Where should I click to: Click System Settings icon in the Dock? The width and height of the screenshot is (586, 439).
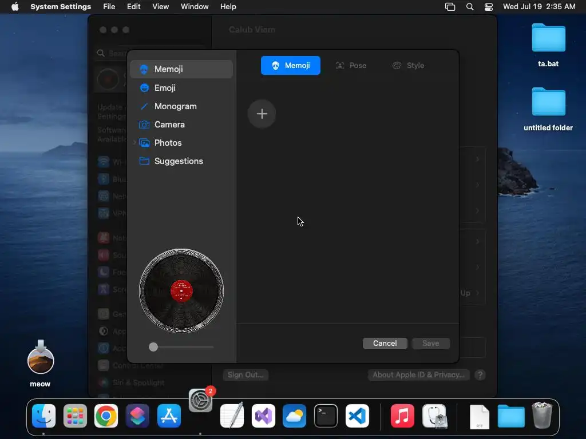201,401
